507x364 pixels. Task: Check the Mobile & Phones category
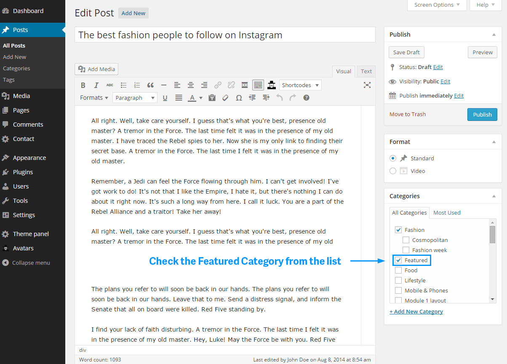point(398,290)
